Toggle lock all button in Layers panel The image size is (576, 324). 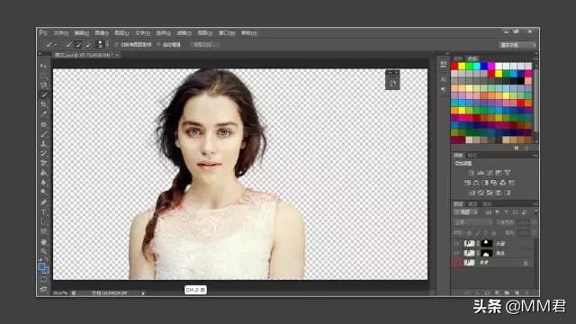point(494,233)
